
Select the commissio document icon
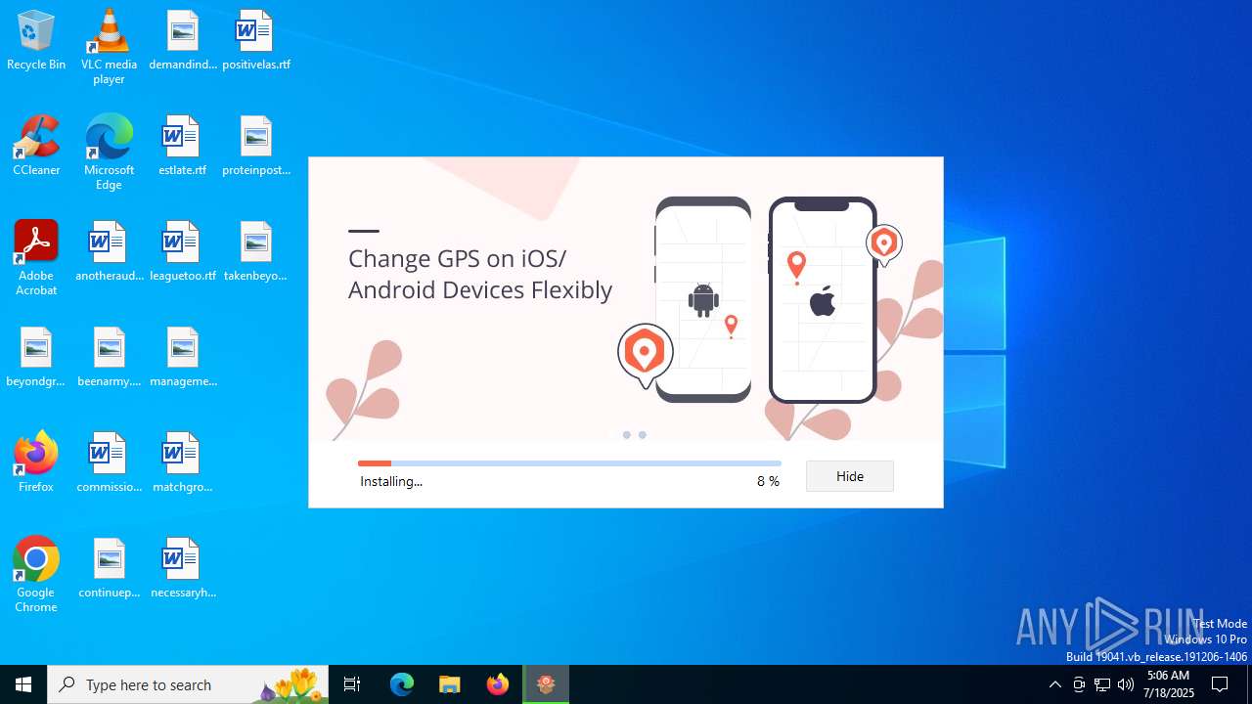[x=109, y=463]
